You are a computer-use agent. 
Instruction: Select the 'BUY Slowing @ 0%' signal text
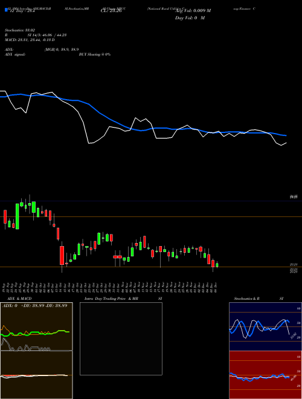(x=95, y=54)
